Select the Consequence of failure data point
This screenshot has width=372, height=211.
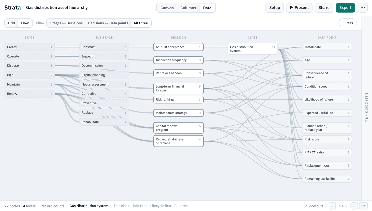click(327, 75)
